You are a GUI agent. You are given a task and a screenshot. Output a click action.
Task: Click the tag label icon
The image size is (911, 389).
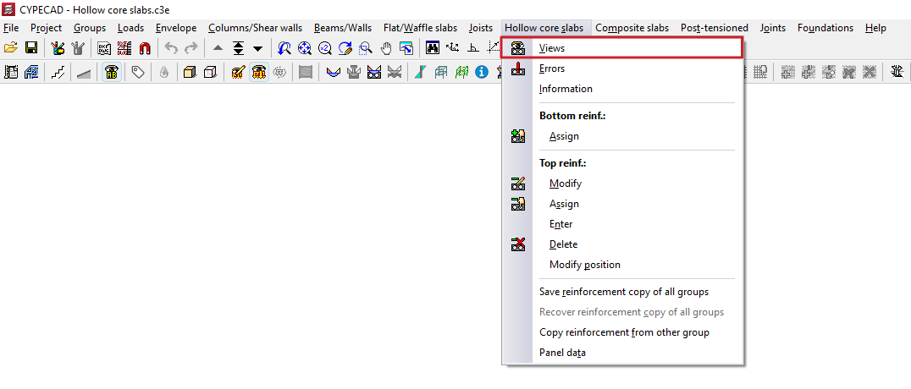[138, 73]
